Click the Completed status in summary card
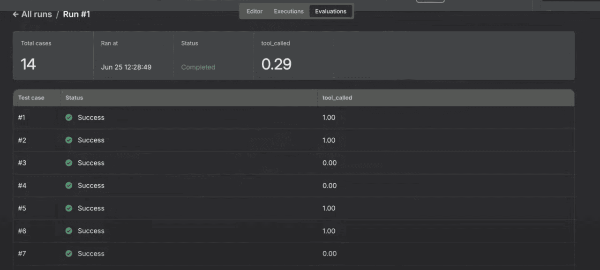Image resolution: width=600 pixels, height=270 pixels. click(x=198, y=67)
